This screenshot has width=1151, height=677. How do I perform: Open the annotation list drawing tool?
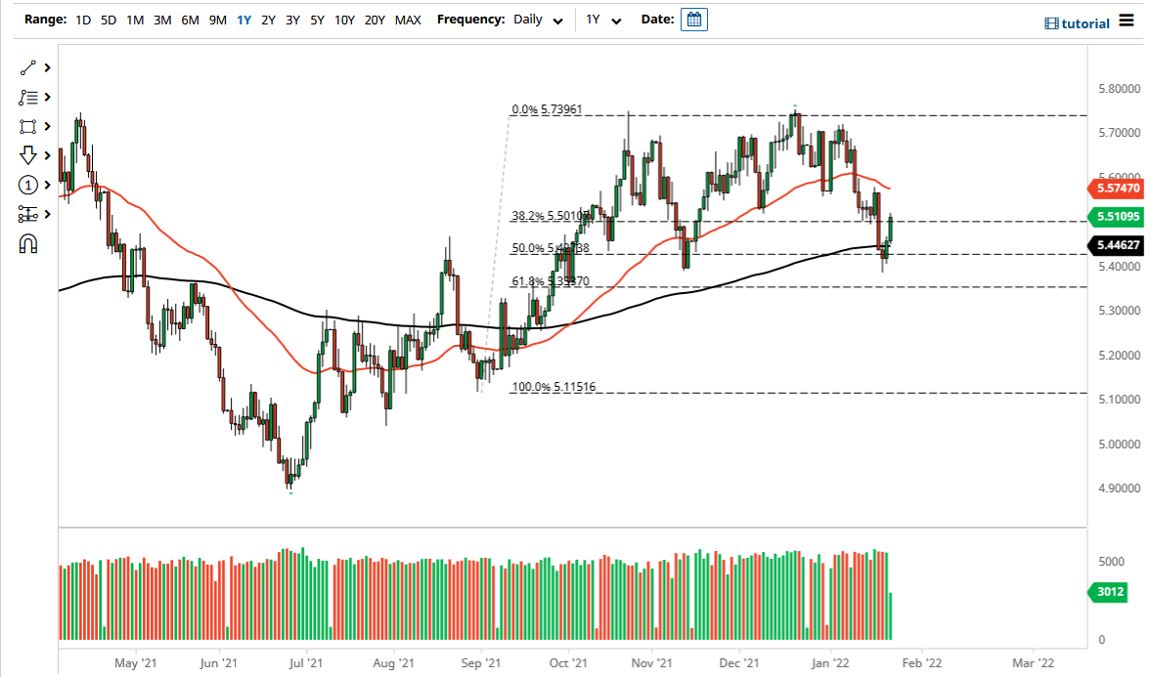tap(28, 97)
